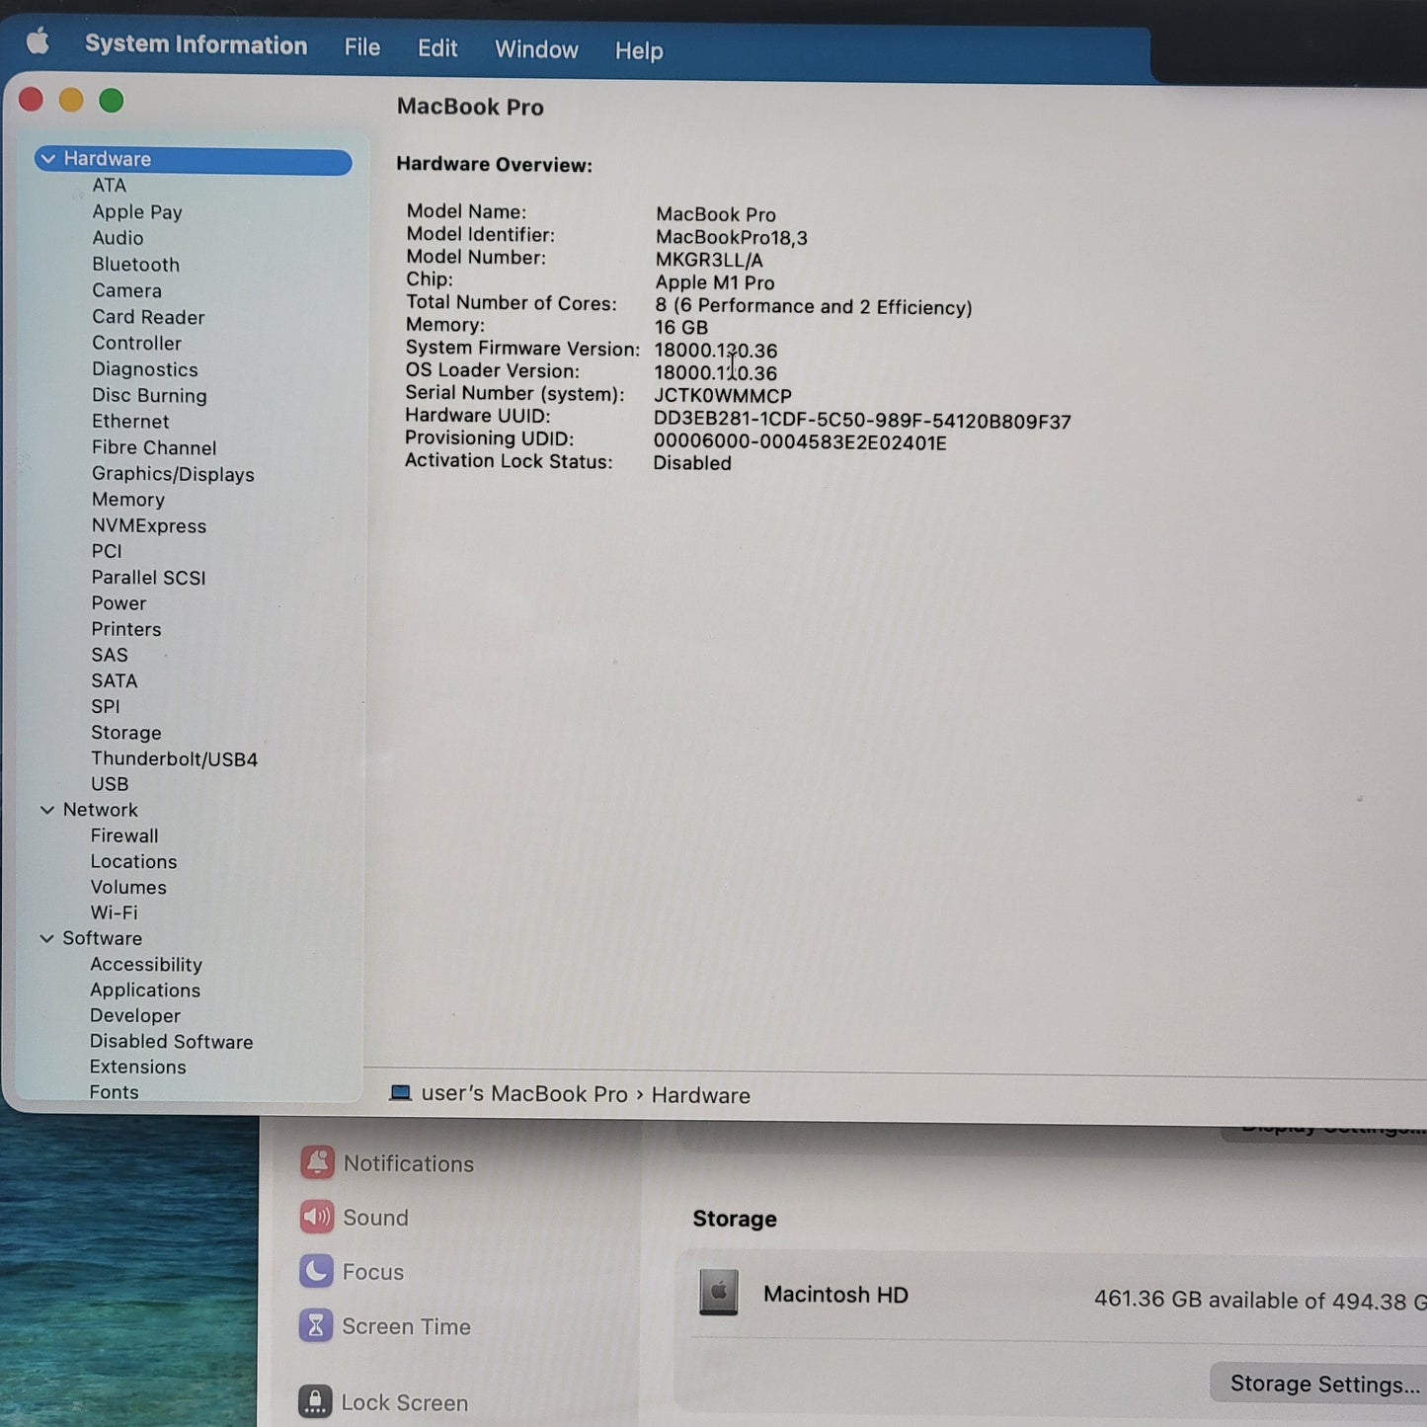Select Bluetooth in the sidebar
Image resolution: width=1427 pixels, height=1427 pixels.
coord(136,265)
